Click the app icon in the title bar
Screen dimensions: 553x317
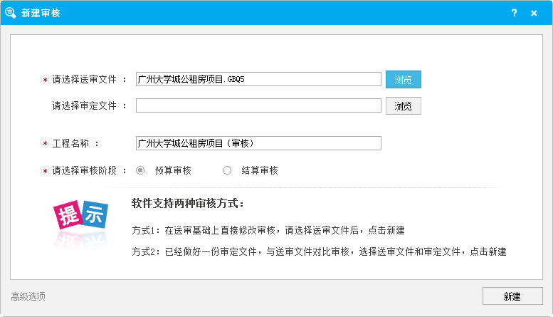click(x=11, y=13)
